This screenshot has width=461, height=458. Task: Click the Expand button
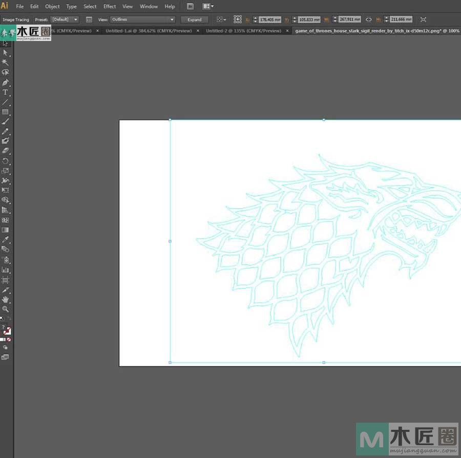(195, 19)
